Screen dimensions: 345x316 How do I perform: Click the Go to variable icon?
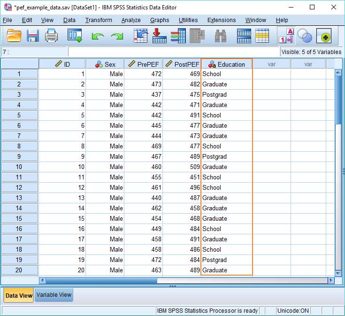(x=160, y=36)
